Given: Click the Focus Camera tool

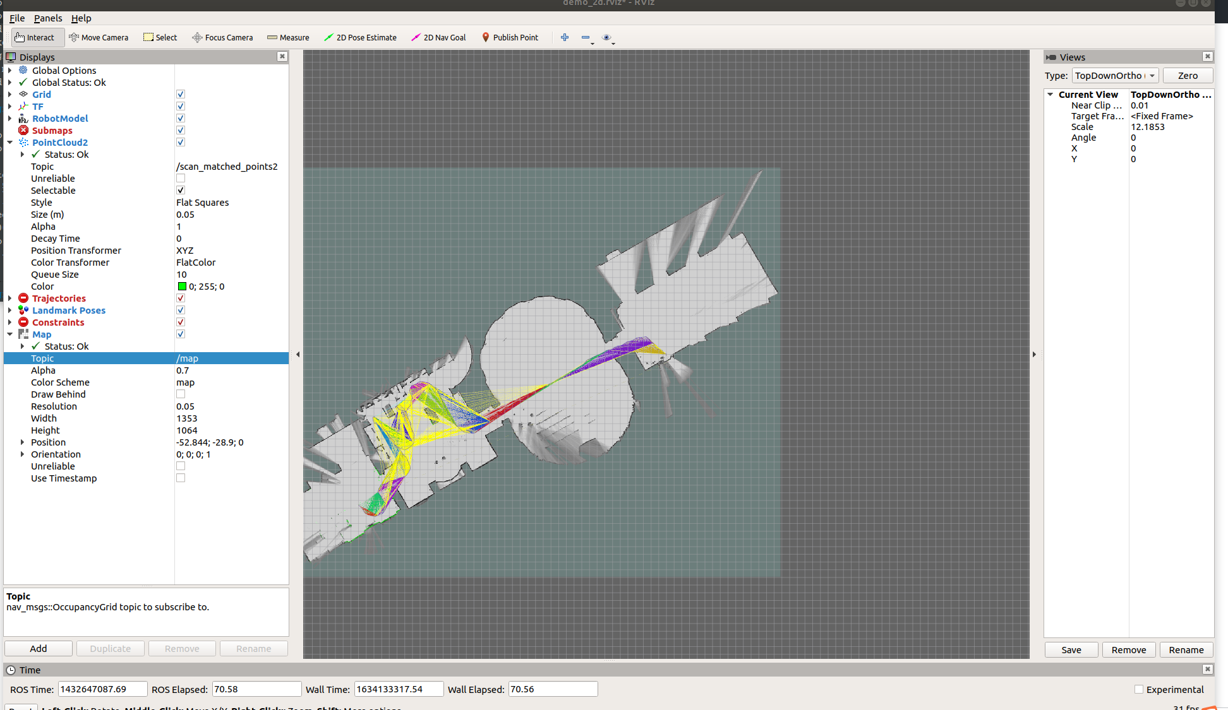Looking at the screenshot, I should coord(222,37).
